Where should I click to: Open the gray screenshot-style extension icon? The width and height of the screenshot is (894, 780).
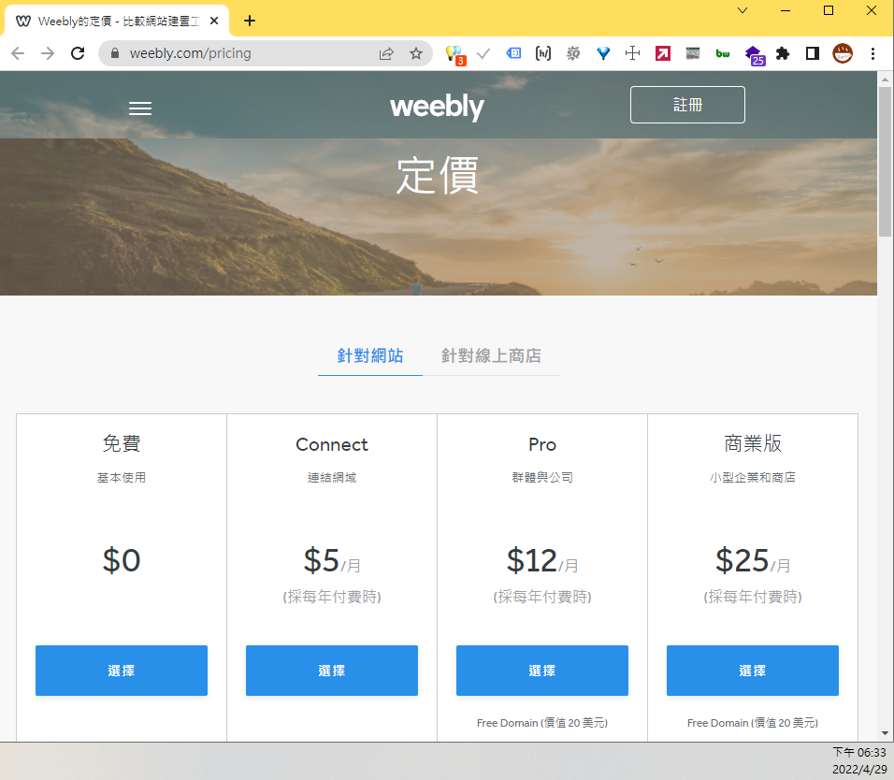(693, 53)
